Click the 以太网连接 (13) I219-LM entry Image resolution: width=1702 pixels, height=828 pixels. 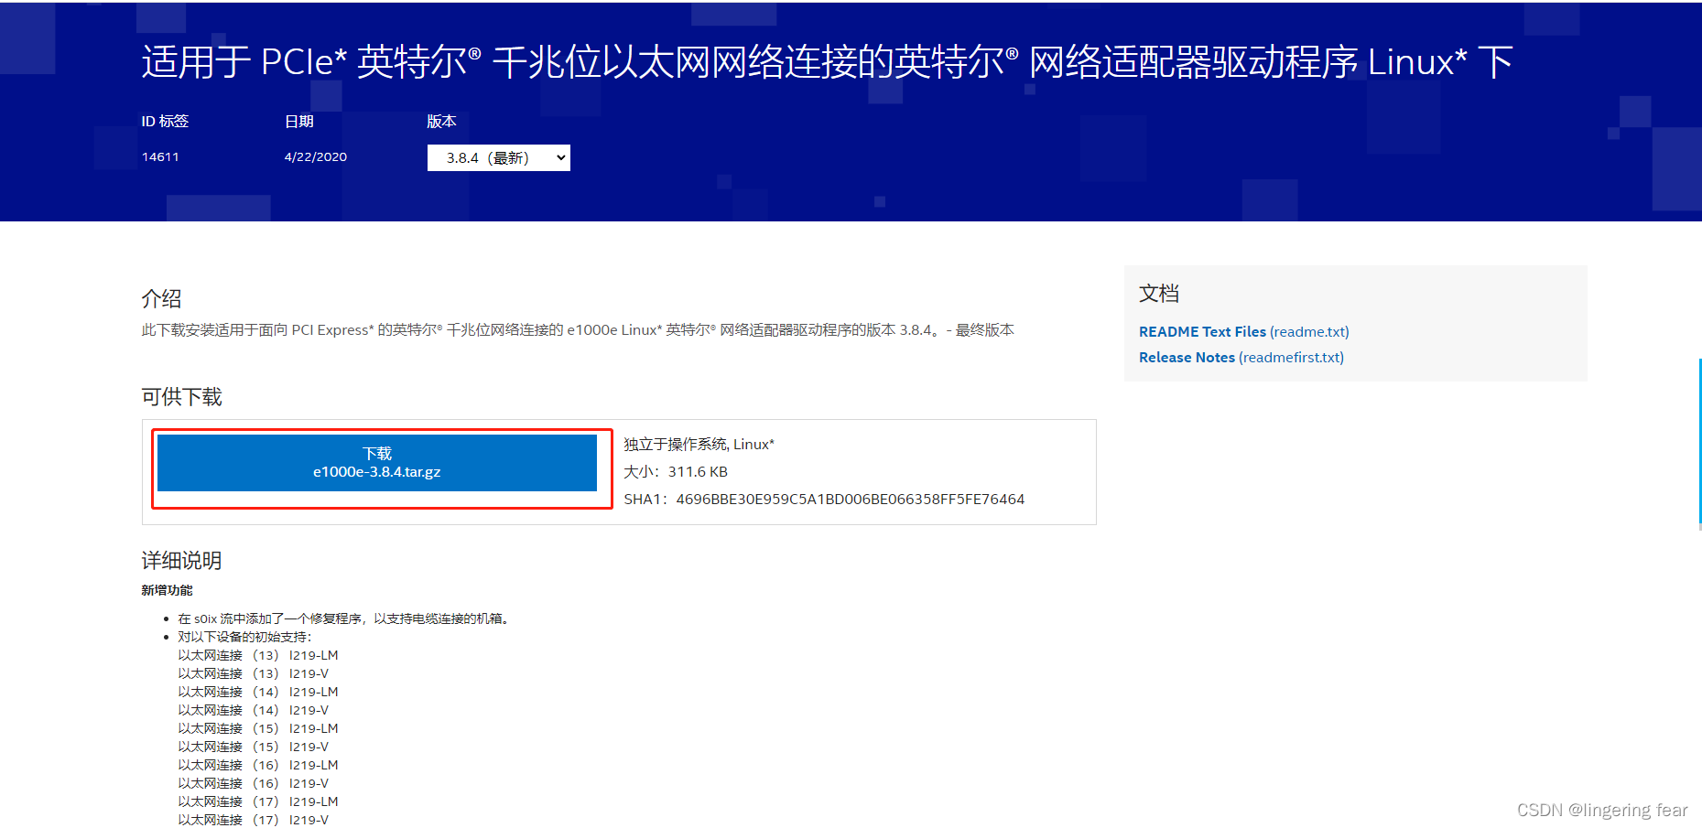258,655
